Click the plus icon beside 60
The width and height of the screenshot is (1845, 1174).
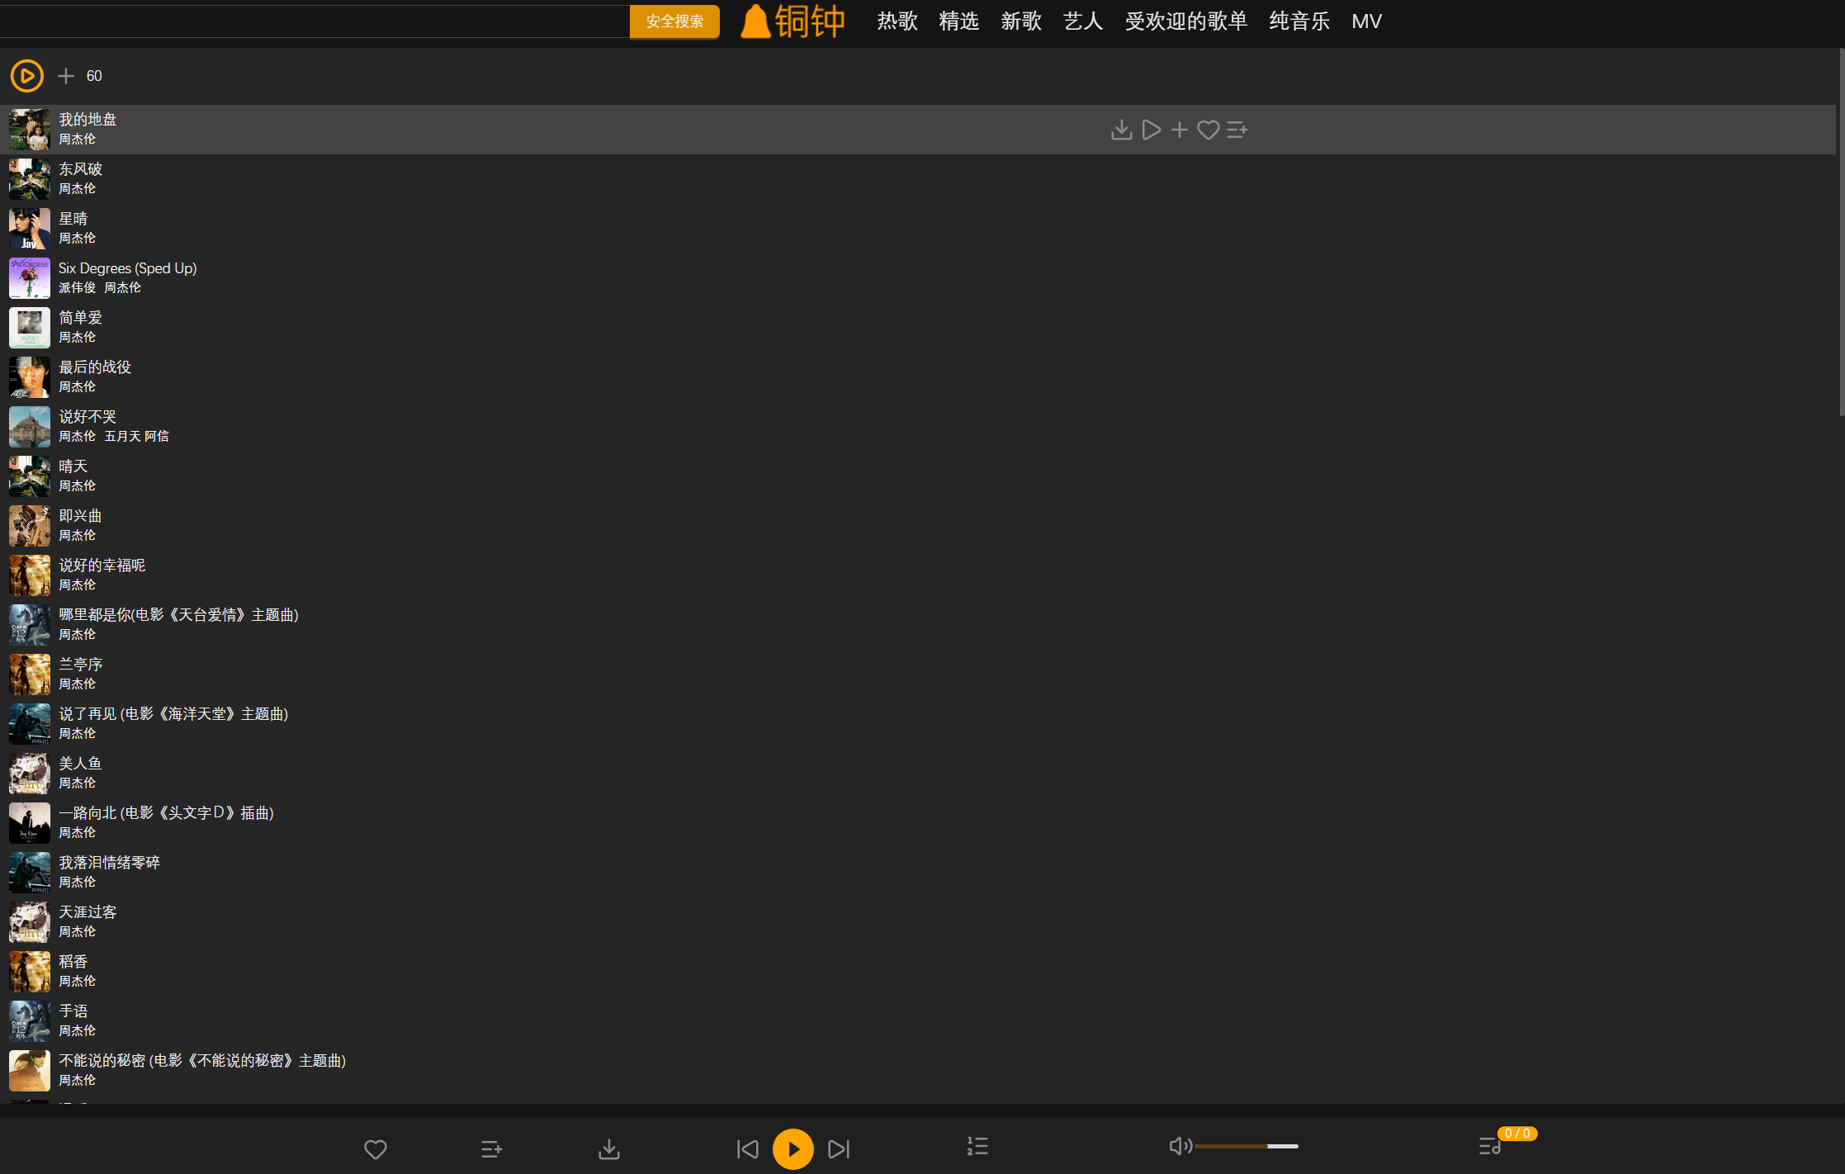[x=66, y=76]
